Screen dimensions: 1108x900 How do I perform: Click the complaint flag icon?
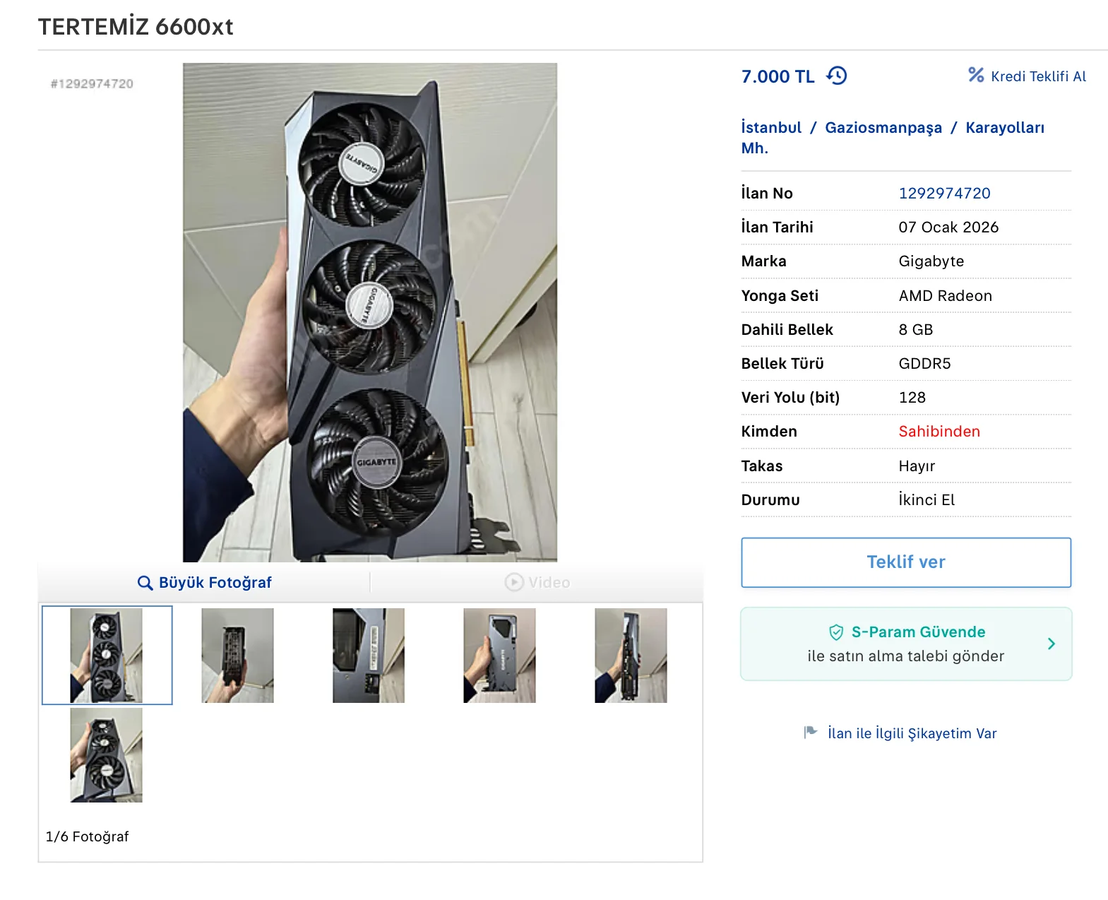810,733
